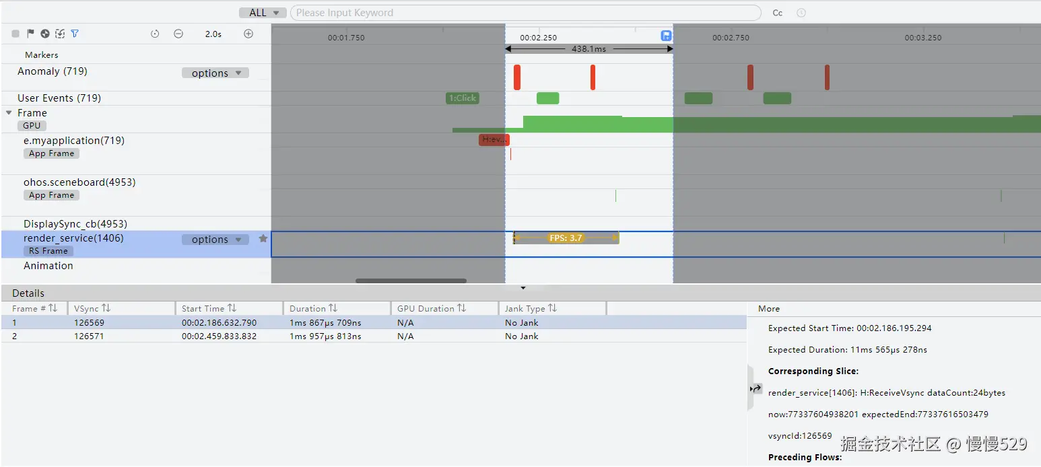This screenshot has height=467, width=1041.
Task: Click the FPS: 3.7 frame bar
Action: [x=566, y=238]
